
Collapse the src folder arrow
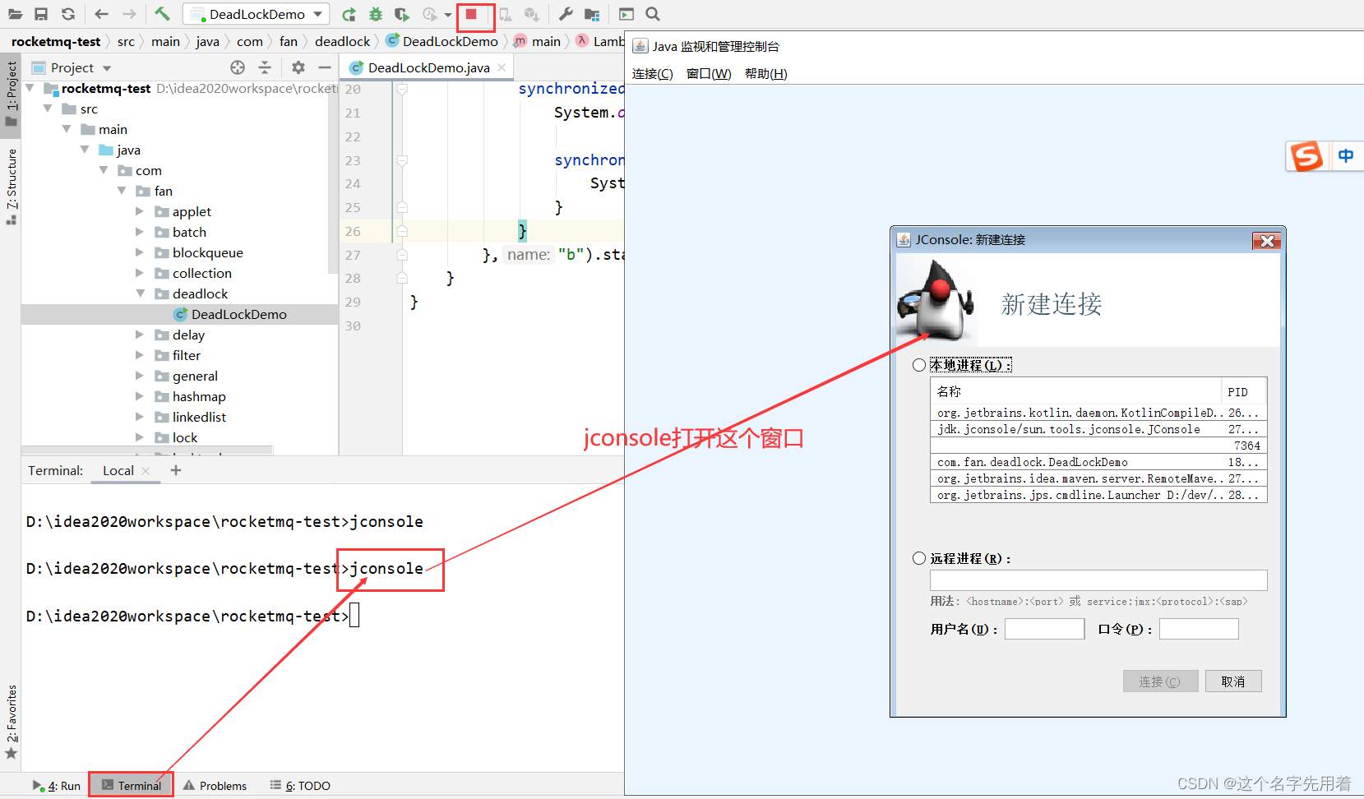point(48,109)
